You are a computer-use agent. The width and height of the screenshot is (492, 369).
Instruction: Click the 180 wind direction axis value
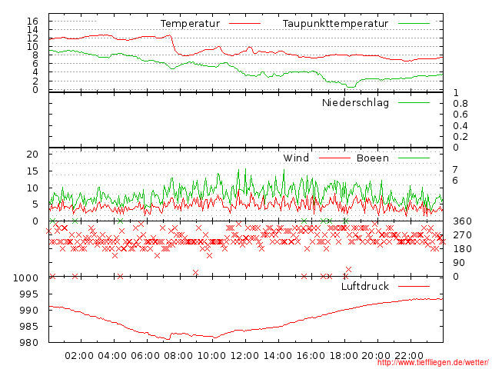462,249
